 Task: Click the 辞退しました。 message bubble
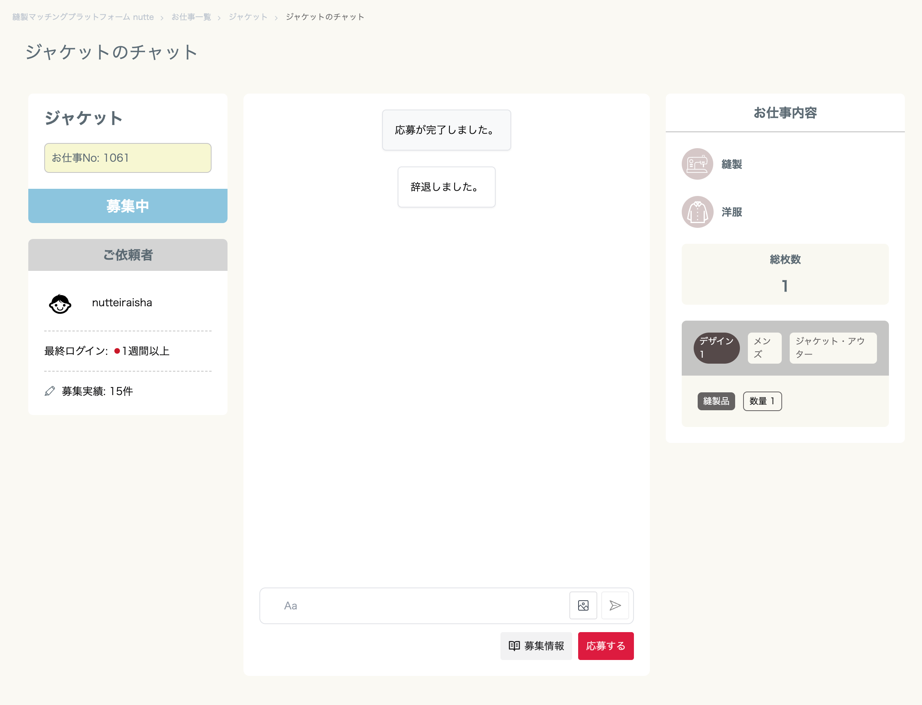[x=446, y=187]
